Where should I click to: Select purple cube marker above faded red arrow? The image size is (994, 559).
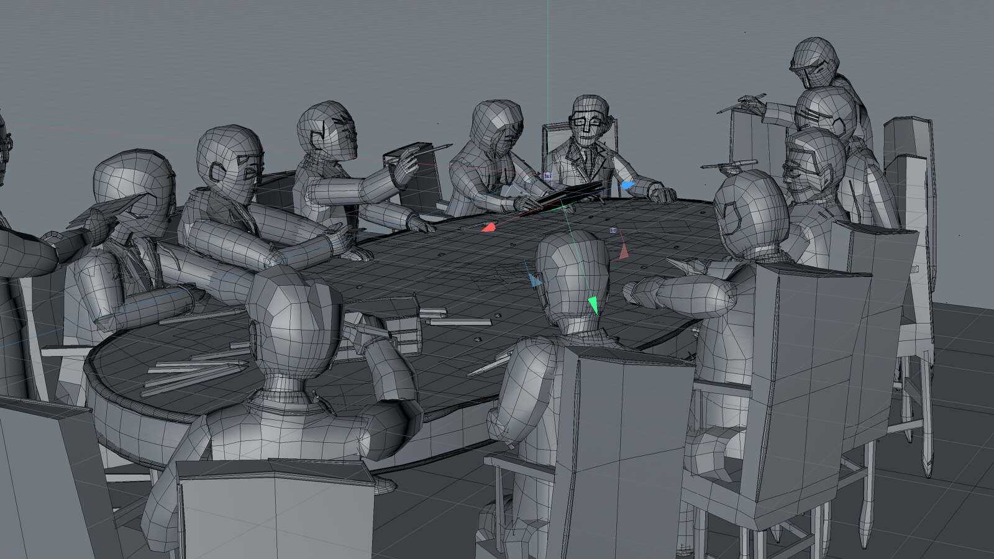(614, 231)
